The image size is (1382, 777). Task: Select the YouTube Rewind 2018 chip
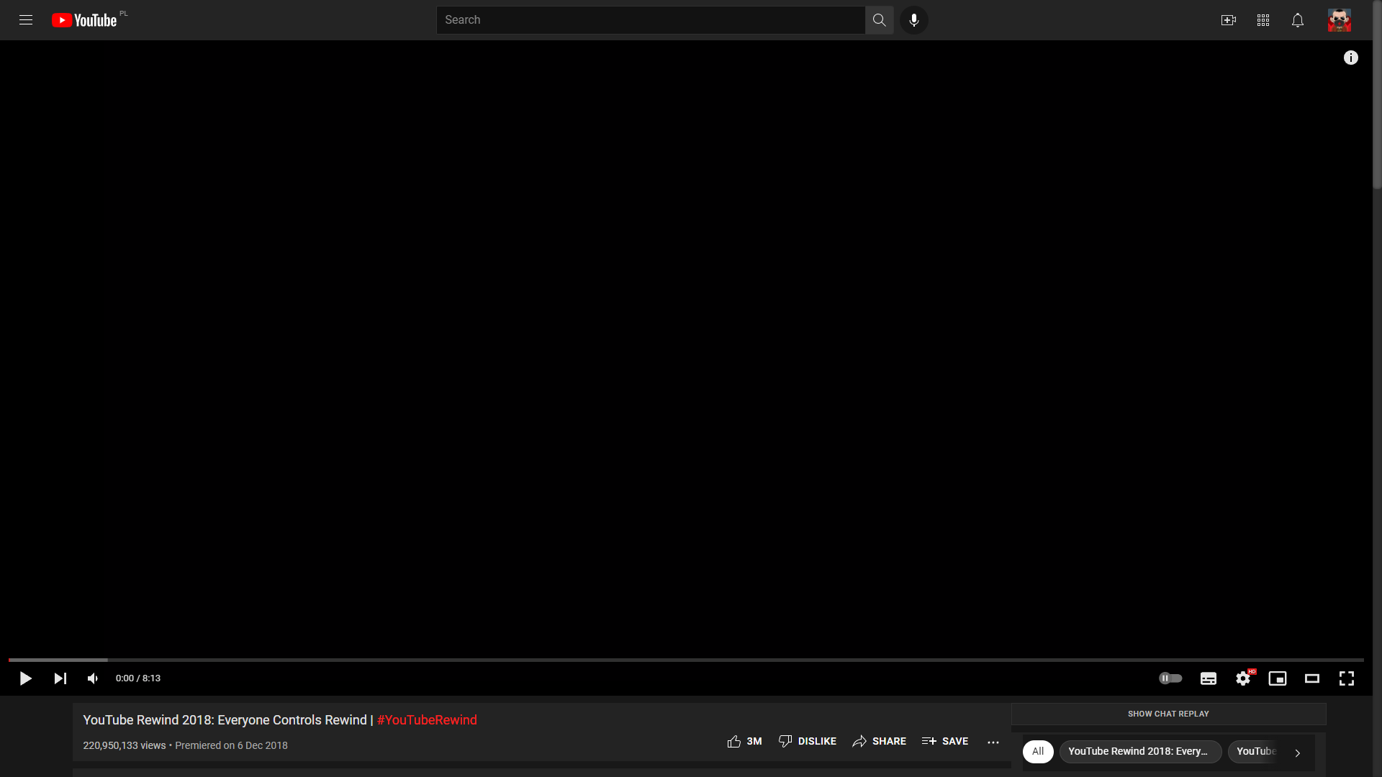point(1140,751)
